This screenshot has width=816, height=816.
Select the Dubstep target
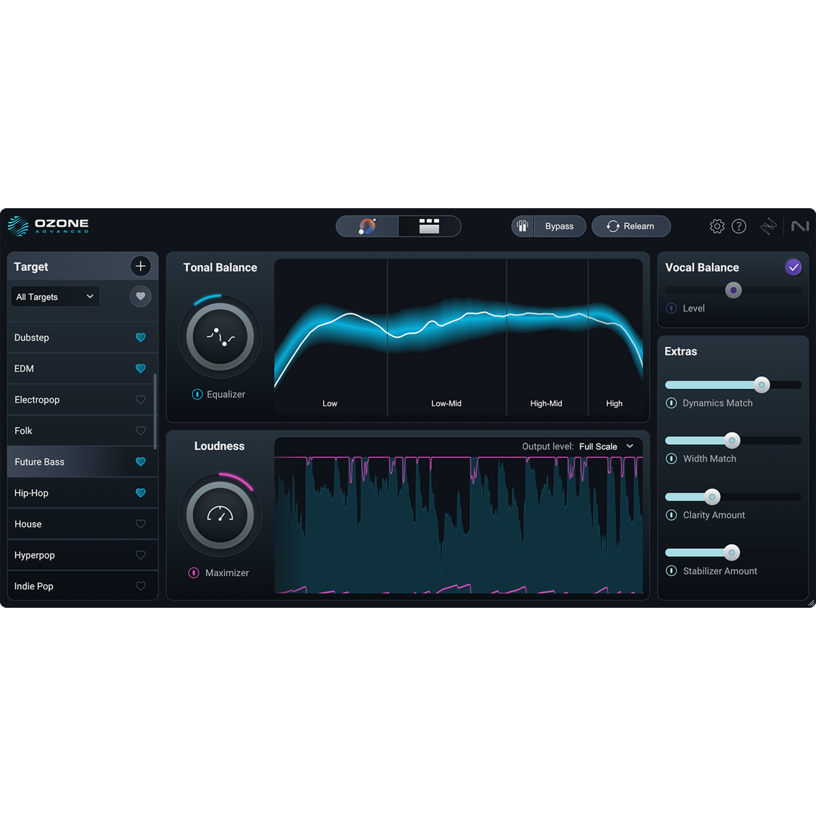tap(82, 337)
